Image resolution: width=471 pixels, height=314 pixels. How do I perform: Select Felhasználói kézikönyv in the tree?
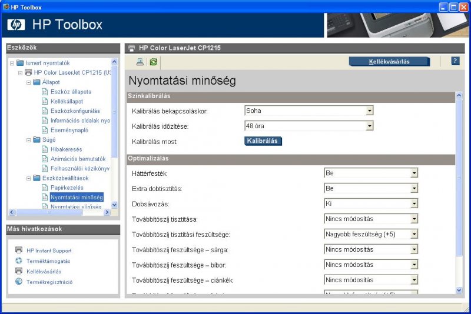click(x=80, y=169)
